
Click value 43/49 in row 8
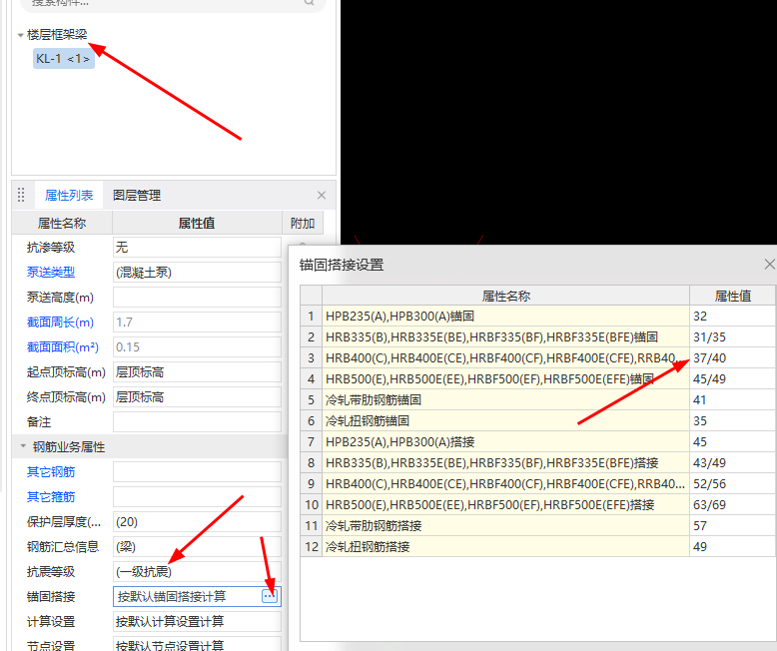(x=732, y=462)
